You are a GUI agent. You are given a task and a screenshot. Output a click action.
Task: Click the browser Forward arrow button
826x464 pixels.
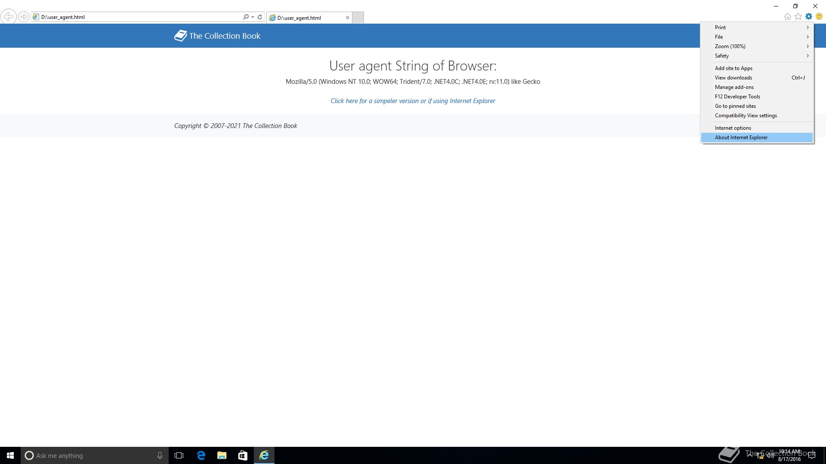[24, 17]
